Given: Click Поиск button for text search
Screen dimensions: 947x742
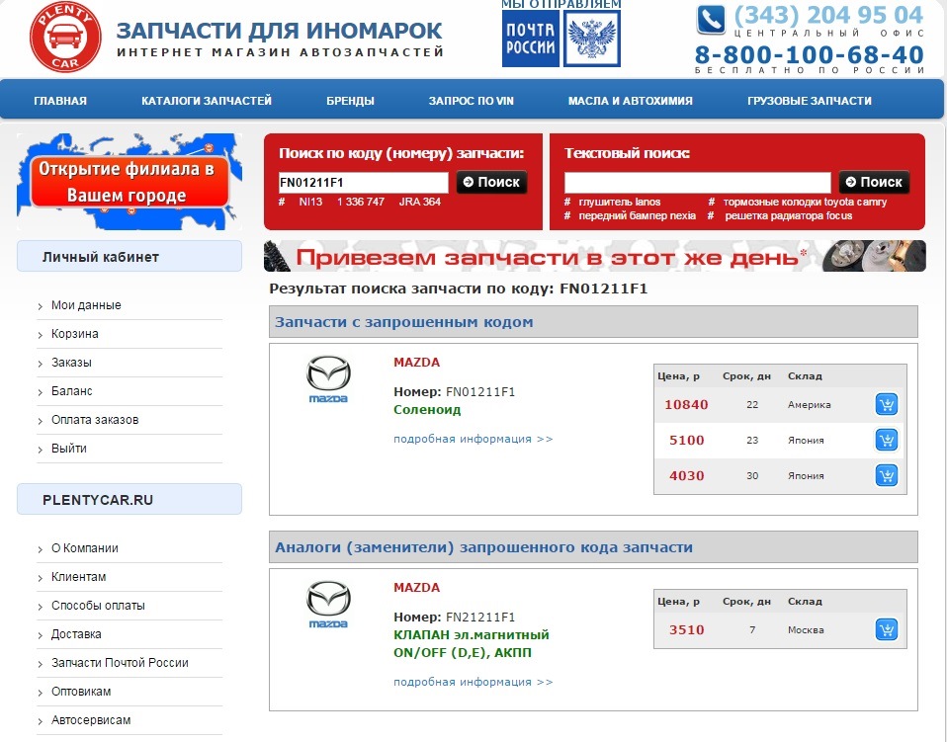Looking at the screenshot, I should click(x=874, y=183).
